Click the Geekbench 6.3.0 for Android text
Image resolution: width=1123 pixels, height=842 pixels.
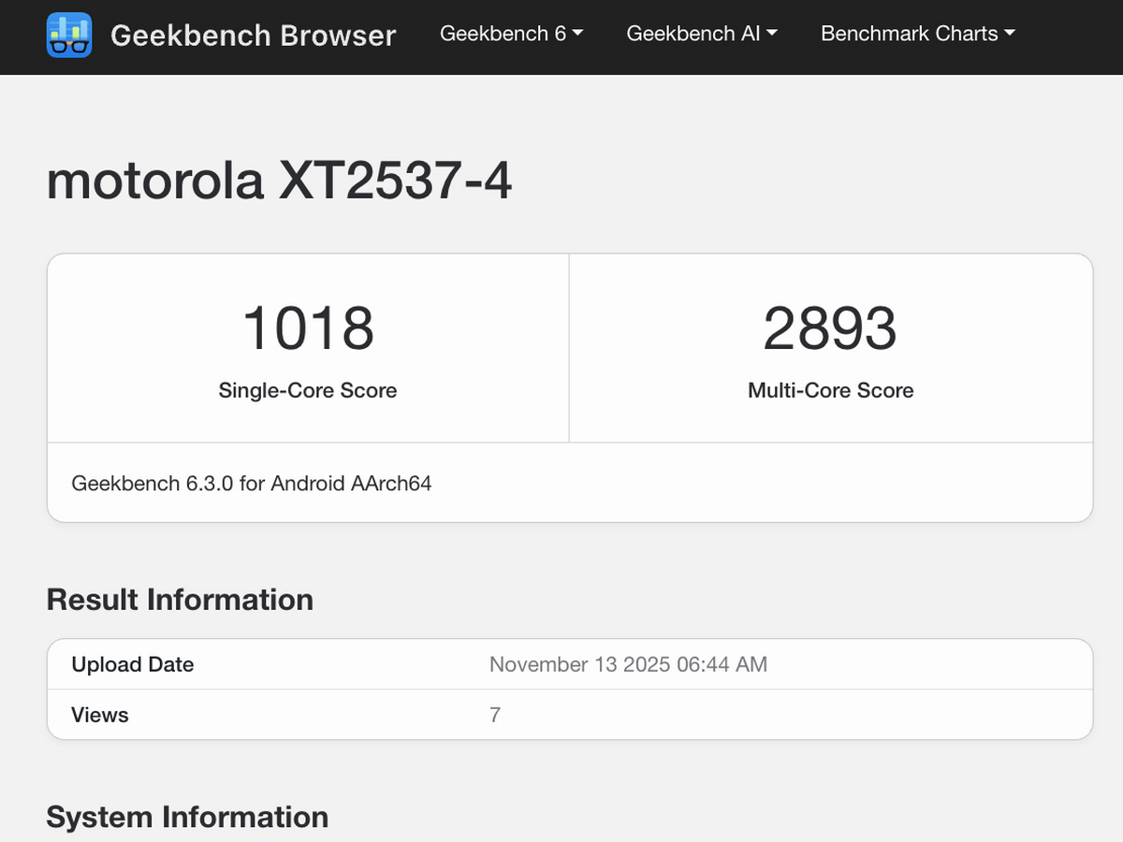pyautogui.click(x=252, y=484)
